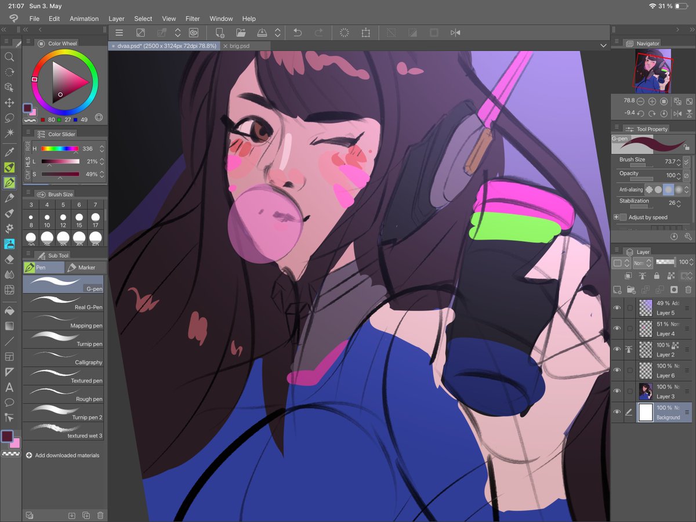Select the Eyedropper tool
This screenshot has width=696, height=522.
coord(9,153)
